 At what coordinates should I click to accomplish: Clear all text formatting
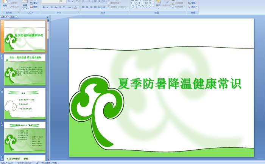pyautogui.click(x=77, y=2)
